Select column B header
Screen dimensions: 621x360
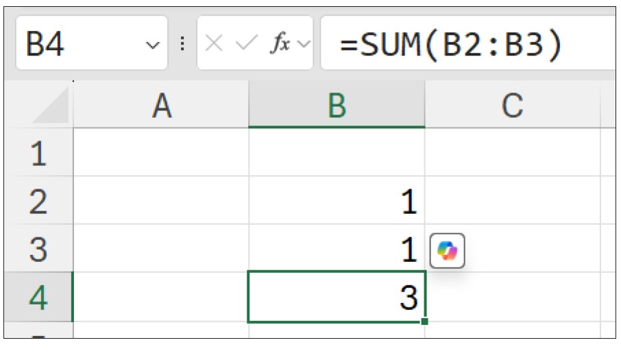coord(337,106)
